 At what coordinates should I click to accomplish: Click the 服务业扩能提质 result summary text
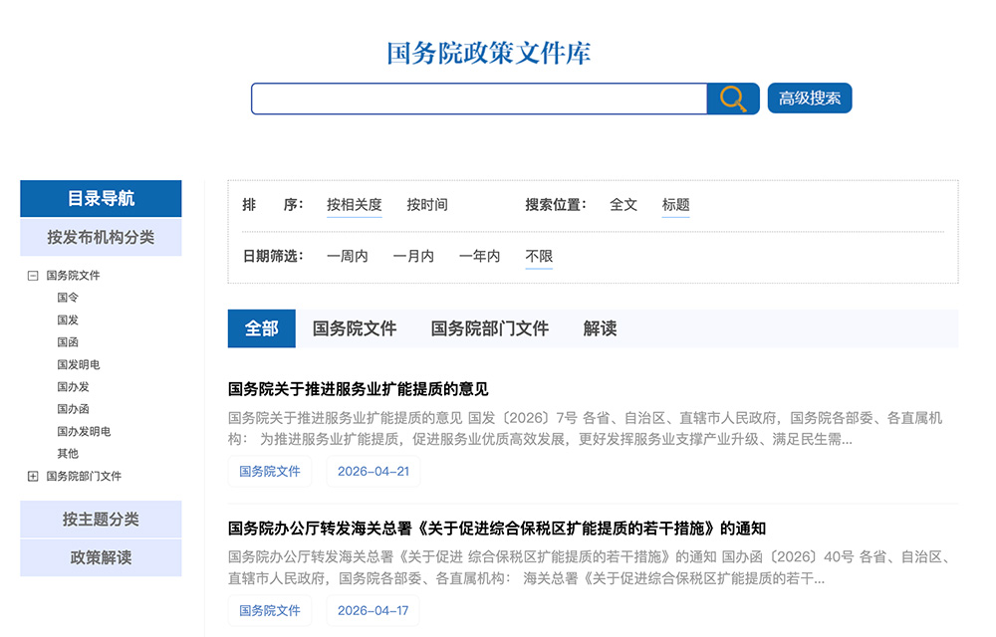(x=585, y=428)
